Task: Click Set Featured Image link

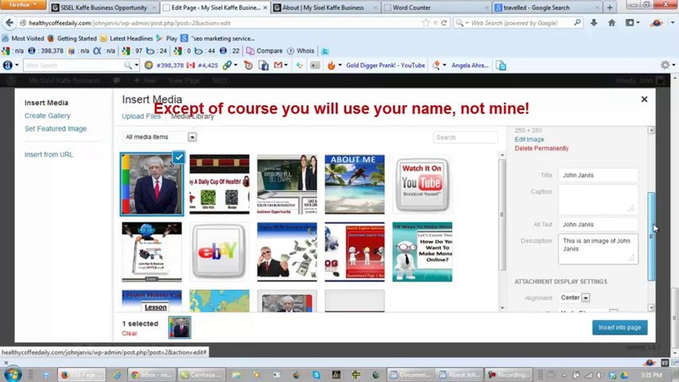Action: 55,128
